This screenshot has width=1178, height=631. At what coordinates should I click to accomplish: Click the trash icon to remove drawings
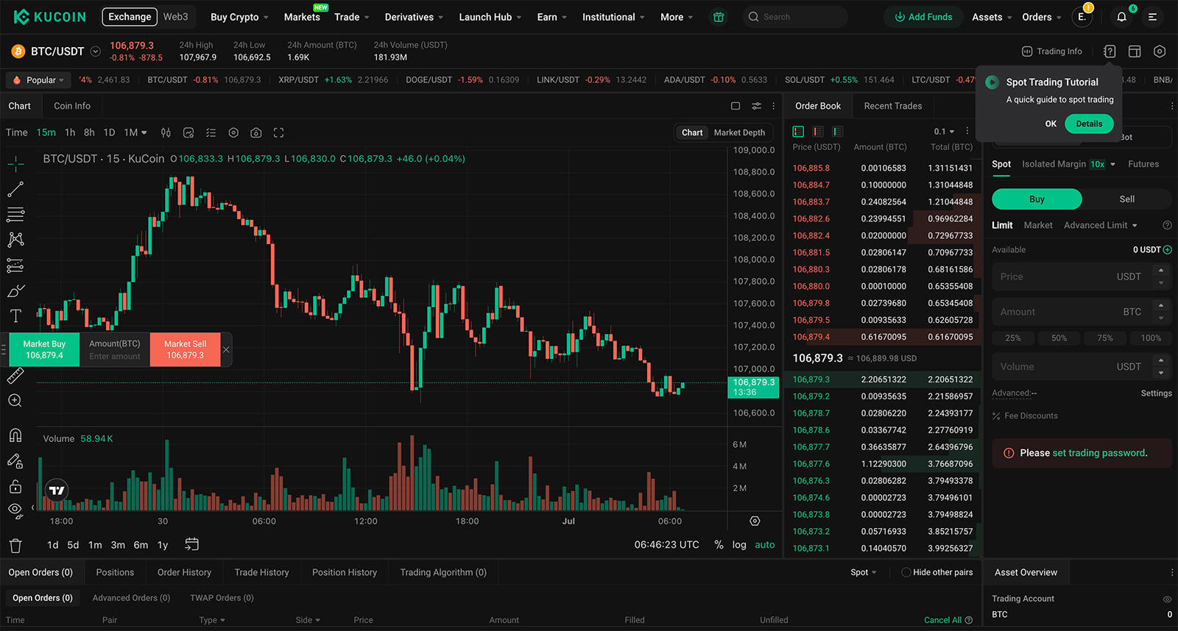15,546
